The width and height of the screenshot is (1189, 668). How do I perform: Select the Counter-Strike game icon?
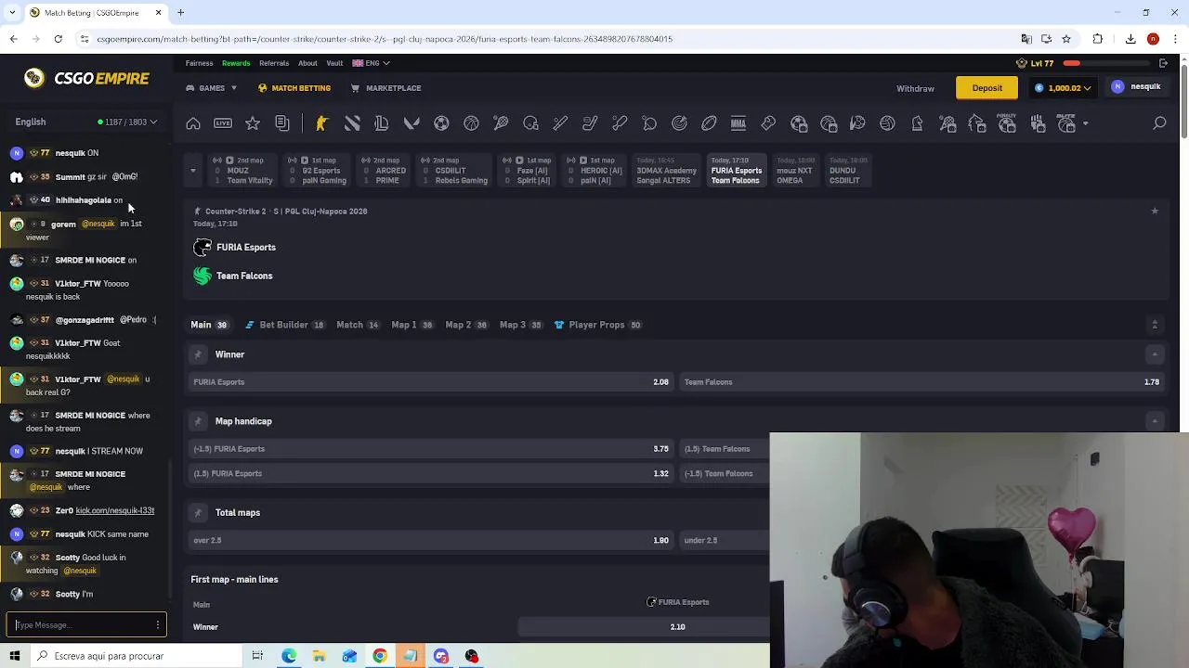[x=321, y=123]
